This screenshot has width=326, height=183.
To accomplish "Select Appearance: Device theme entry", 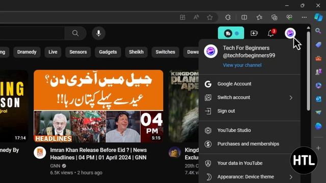I will [x=250, y=177].
